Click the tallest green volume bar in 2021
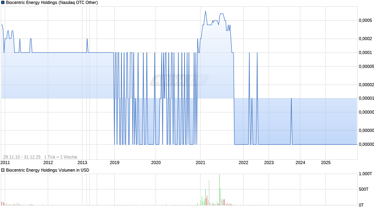The height and width of the screenshot is (209, 374). click(220, 190)
